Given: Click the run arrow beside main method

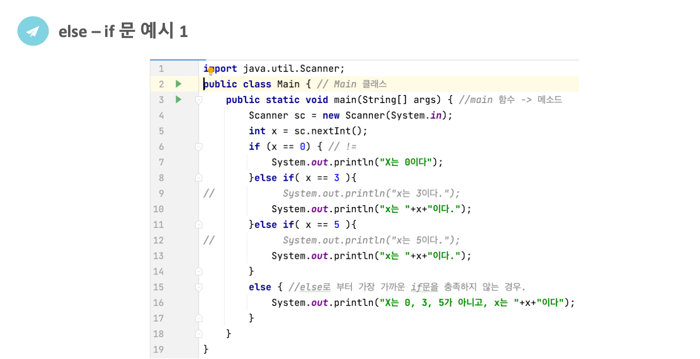Looking at the screenshot, I should point(178,100).
